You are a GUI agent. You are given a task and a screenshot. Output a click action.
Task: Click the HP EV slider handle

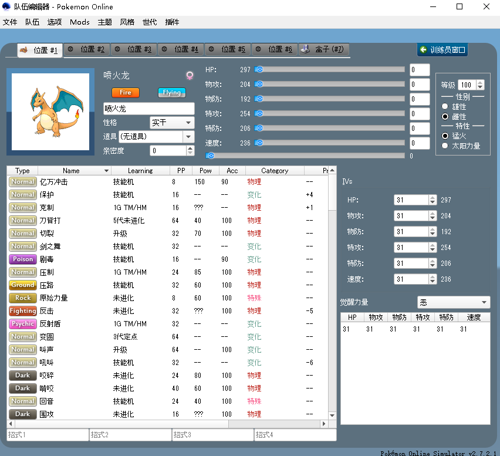coord(259,69)
